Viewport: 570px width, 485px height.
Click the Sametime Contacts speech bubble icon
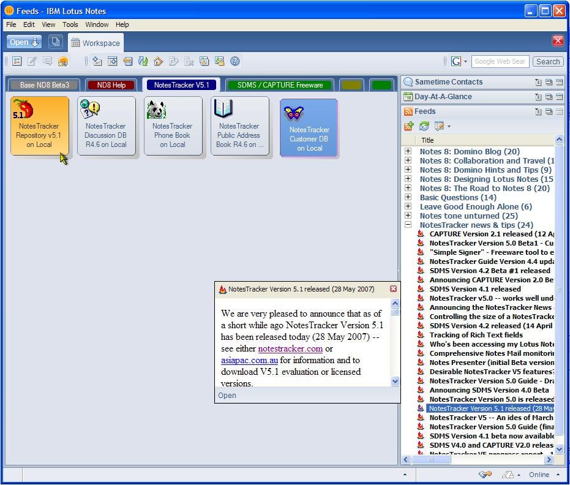click(408, 82)
